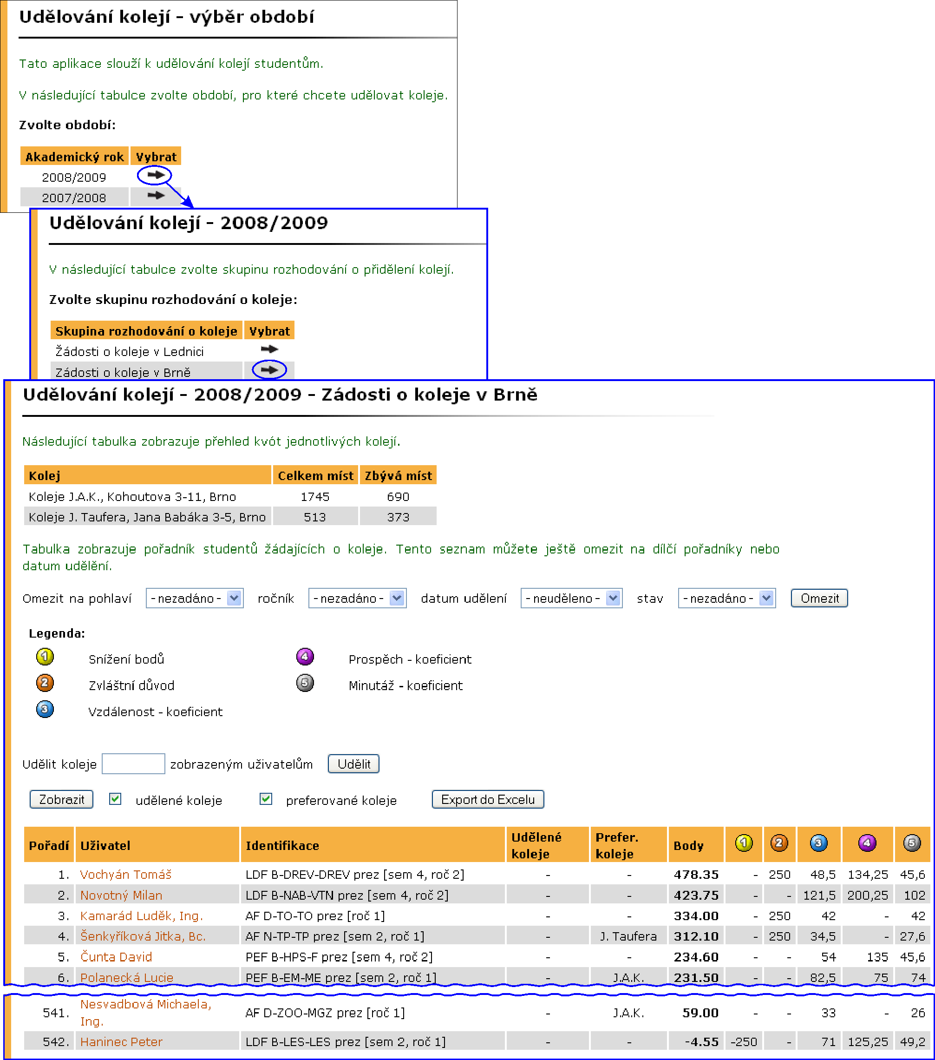Open user Kamarád Luděk, Ing.
Image resolution: width=935 pixels, height=1060 pixels.
141,916
